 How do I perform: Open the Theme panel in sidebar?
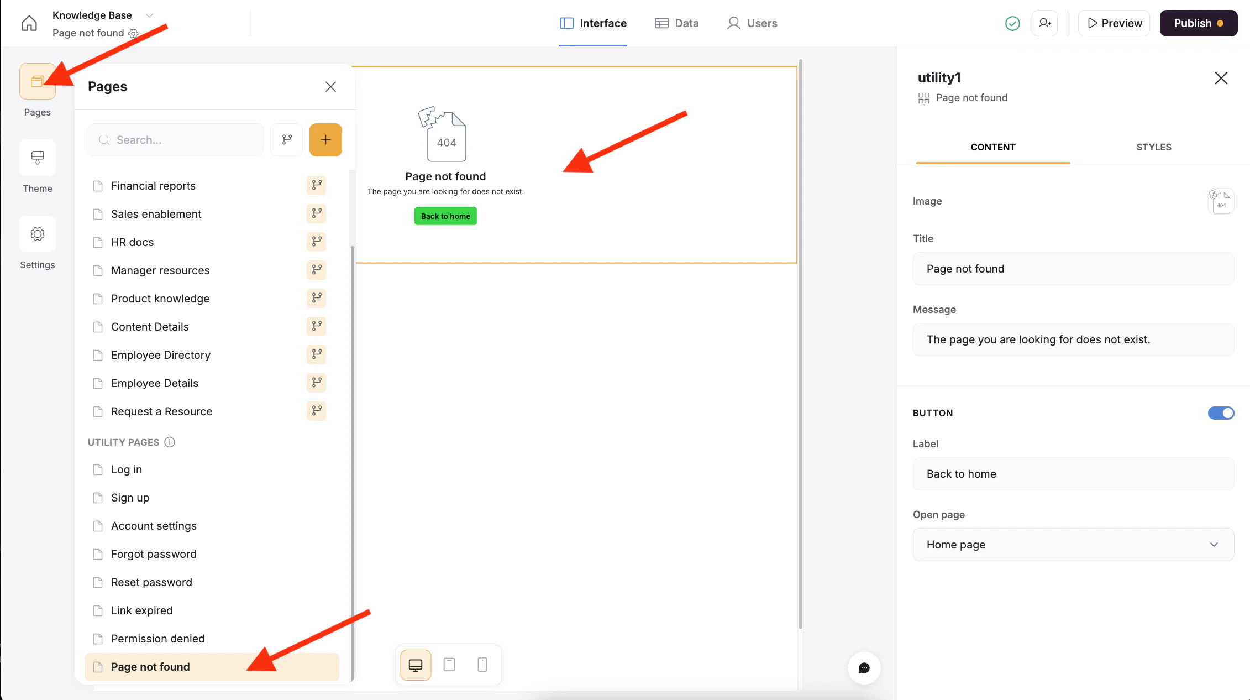[x=37, y=159]
